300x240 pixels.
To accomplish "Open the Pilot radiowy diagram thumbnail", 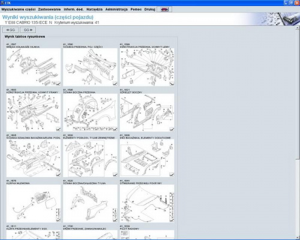I will 147,234.
